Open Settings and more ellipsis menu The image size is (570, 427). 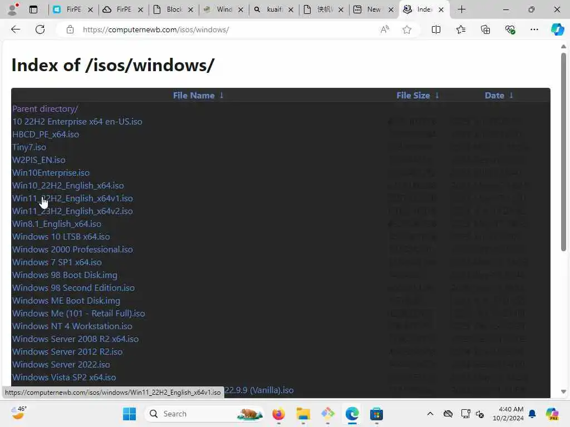click(534, 29)
